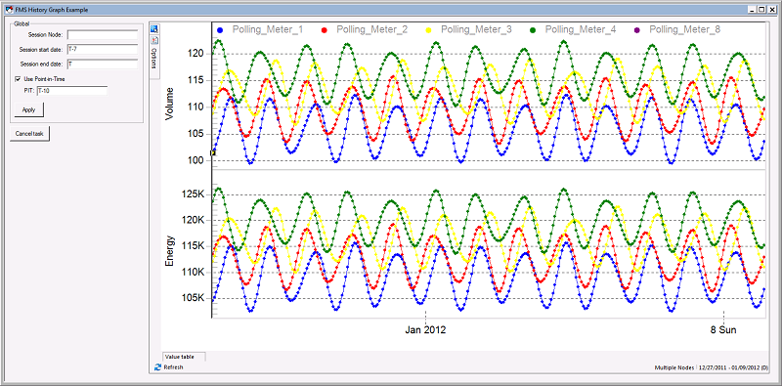Maximize the FMS History Graph window
782x386 pixels.
761,9
